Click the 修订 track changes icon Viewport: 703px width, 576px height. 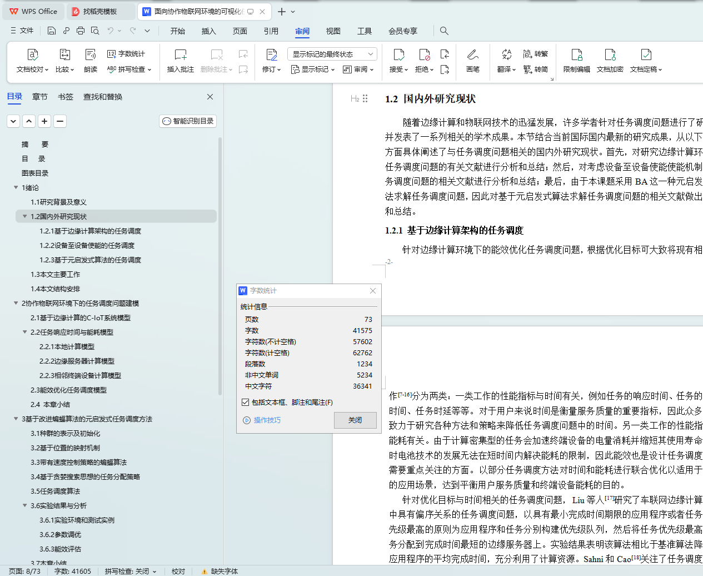(271, 54)
